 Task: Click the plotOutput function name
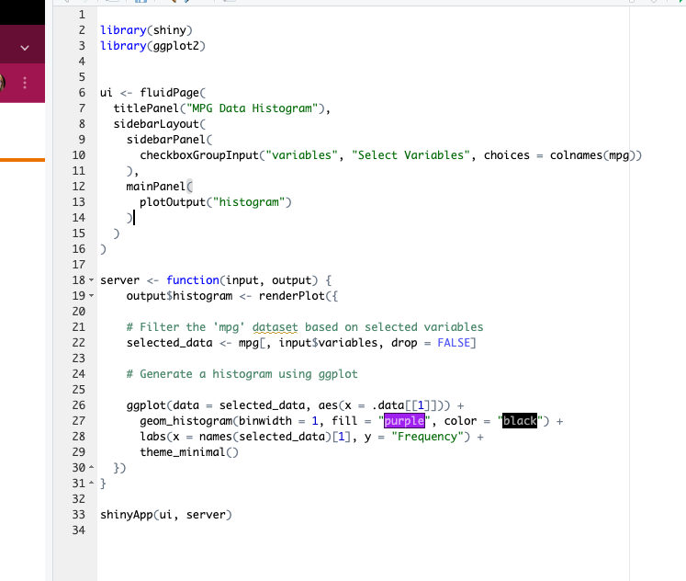tap(173, 202)
